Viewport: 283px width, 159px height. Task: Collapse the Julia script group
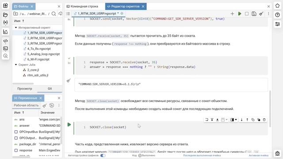coord(16,64)
